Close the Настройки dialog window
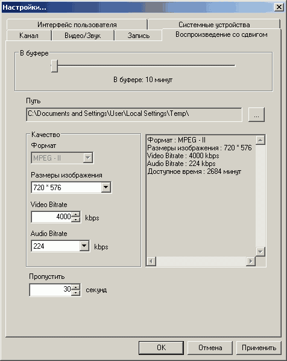This screenshot has height=361, width=287. point(279,7)
